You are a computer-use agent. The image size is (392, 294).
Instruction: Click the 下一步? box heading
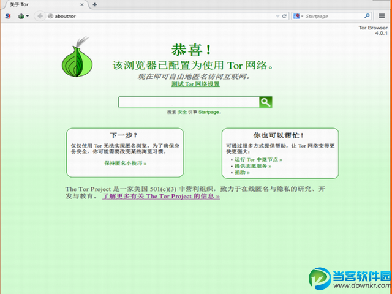click(x=124, y=135)
